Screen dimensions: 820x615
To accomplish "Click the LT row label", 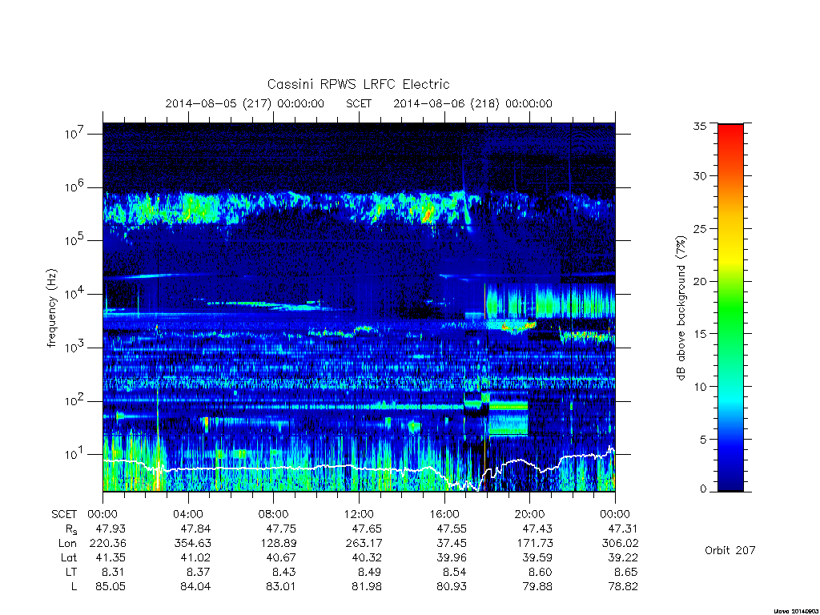I will click(x=70, y=572).
